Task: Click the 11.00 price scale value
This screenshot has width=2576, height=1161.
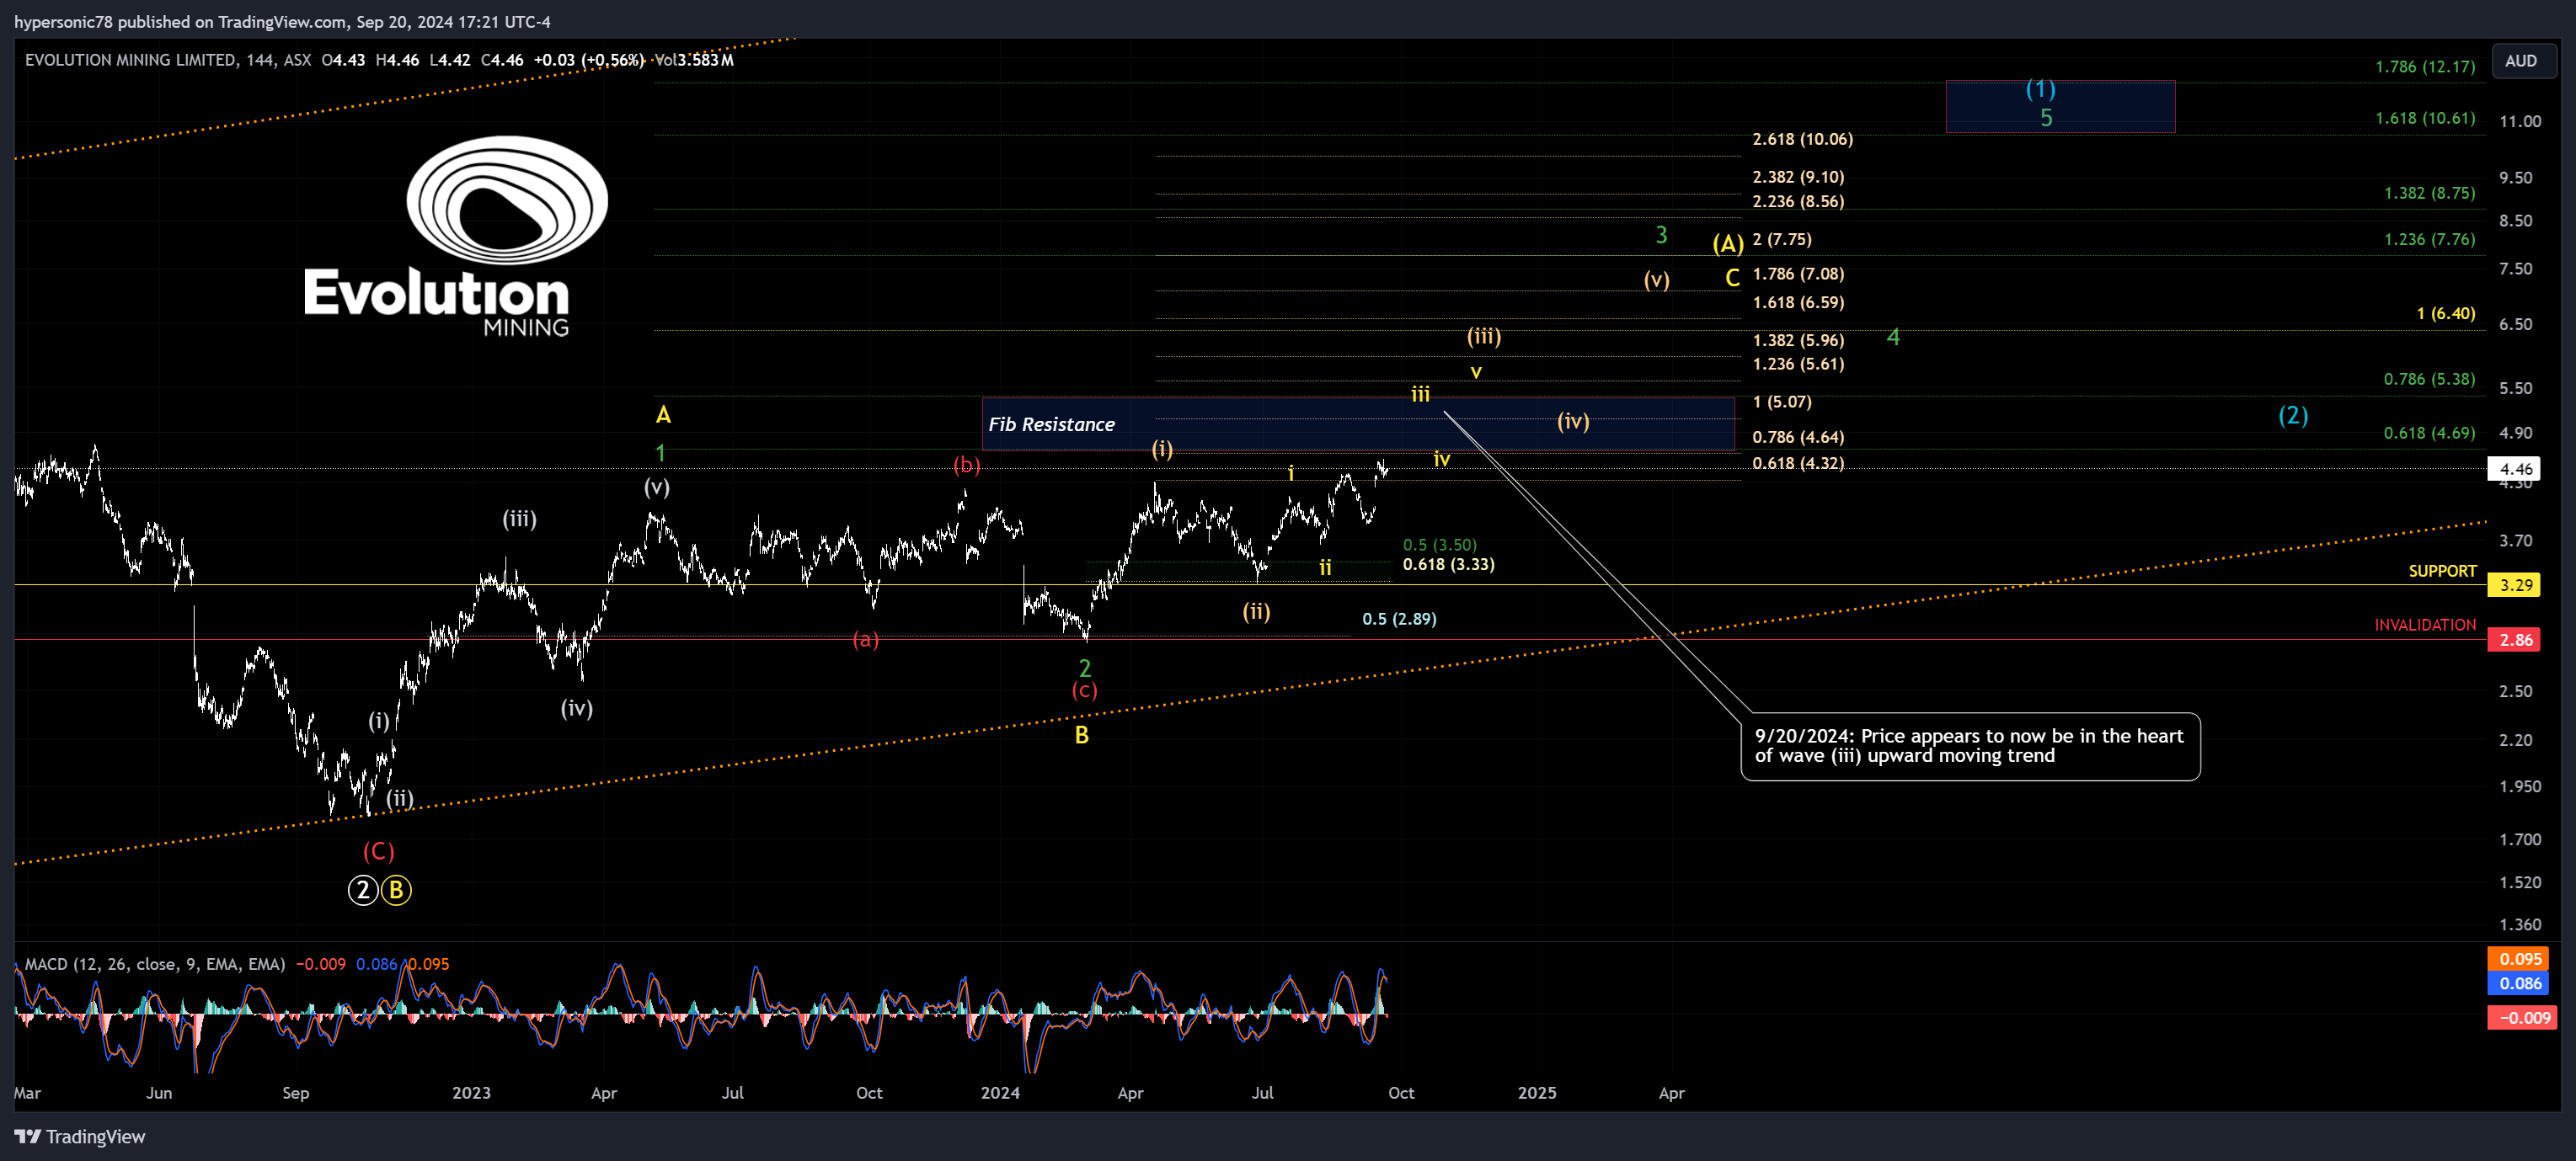Action: point(2520,122)
